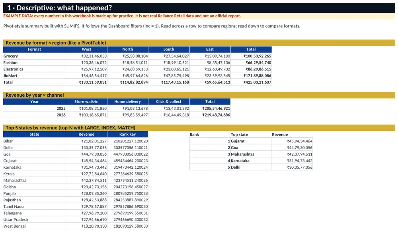The image size is (398, 232).
Task: Click 2026 total ₹219,48,74,686
Action: tap(210, 115)
